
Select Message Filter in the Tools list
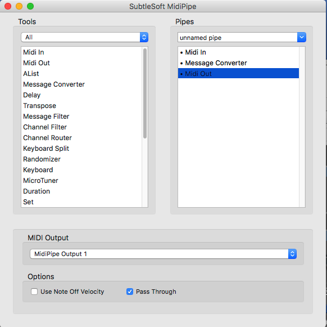coord(81,117)
